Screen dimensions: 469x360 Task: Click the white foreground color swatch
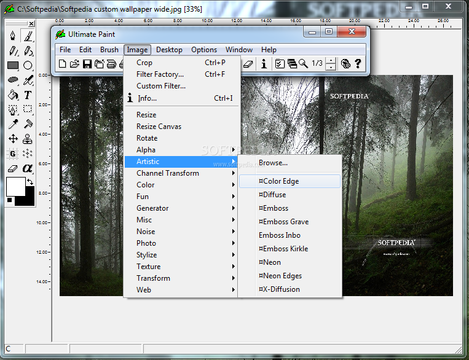tap(15, 186)
